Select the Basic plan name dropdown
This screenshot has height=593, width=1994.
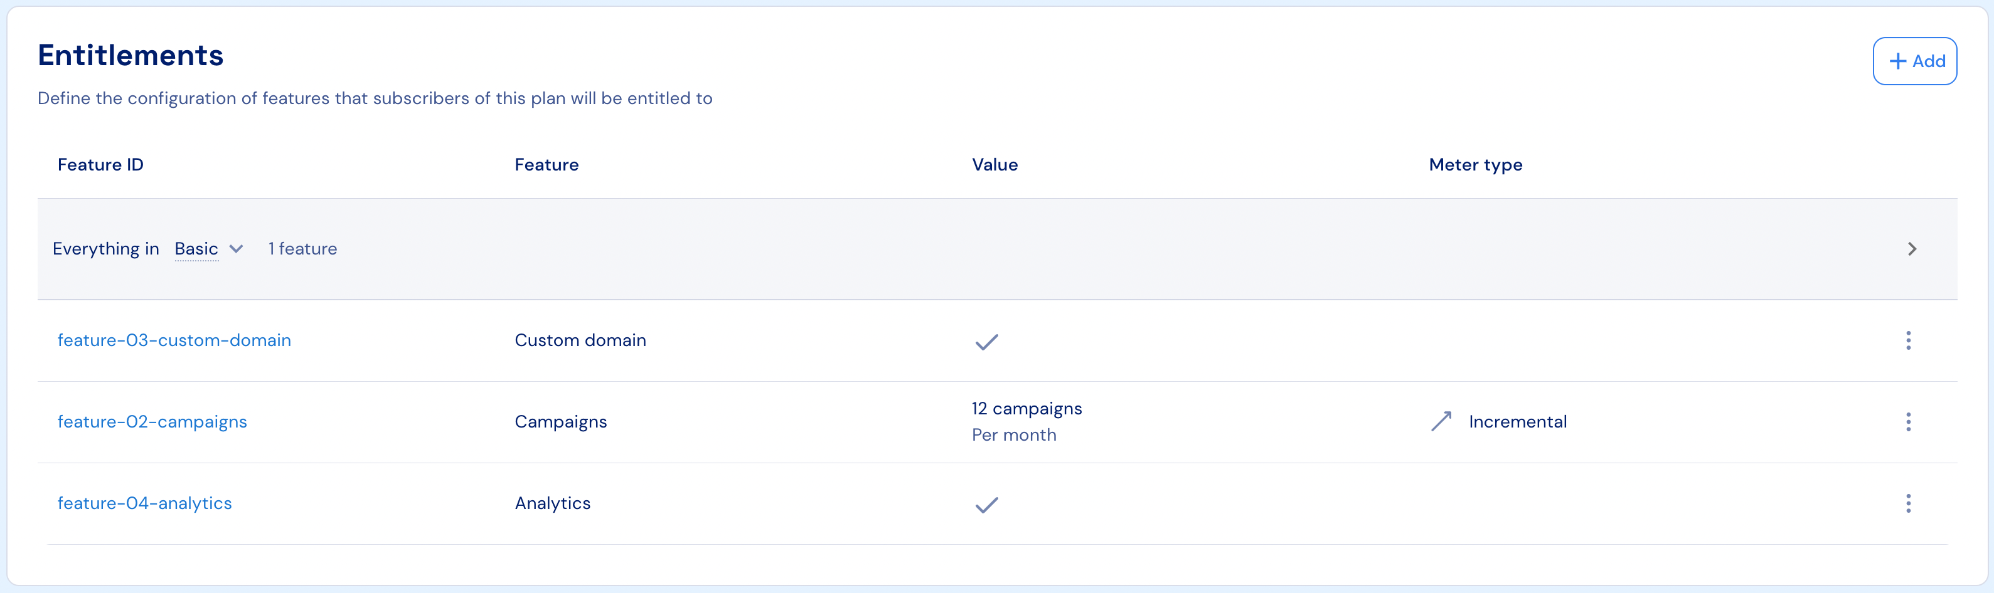coord(196,249)
